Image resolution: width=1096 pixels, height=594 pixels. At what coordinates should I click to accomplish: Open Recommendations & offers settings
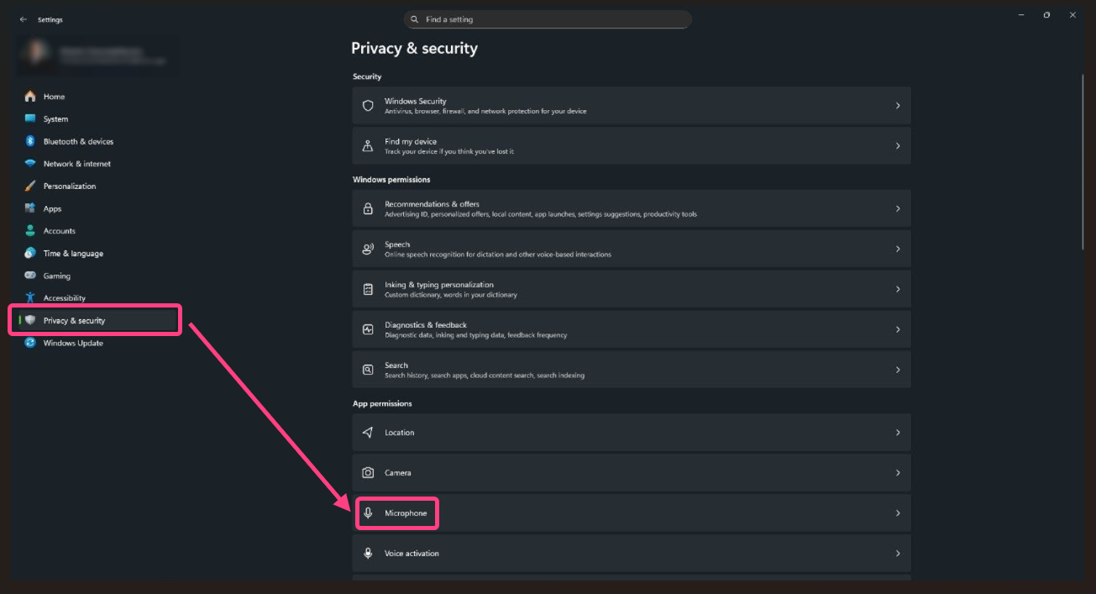pyautogui.click(x=632, y=208)
